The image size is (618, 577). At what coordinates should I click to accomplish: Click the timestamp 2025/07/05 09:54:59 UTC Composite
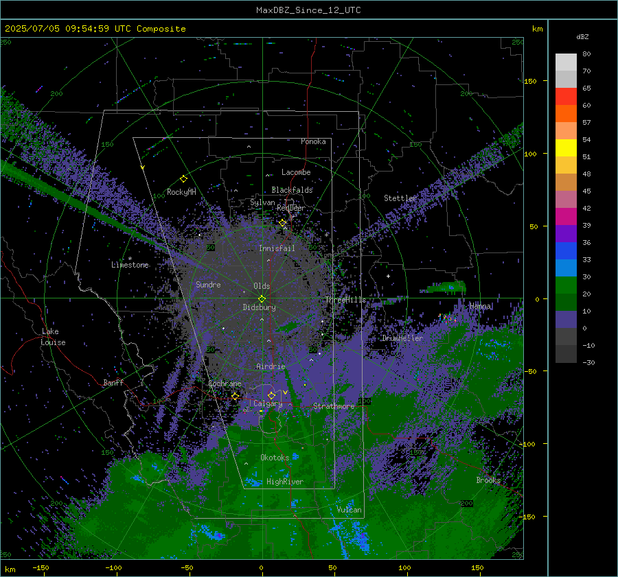point(95,29)
